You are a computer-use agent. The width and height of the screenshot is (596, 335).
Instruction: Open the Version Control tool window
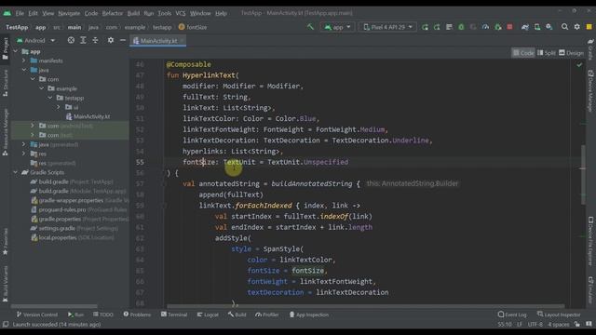click(x=37, y=315)
